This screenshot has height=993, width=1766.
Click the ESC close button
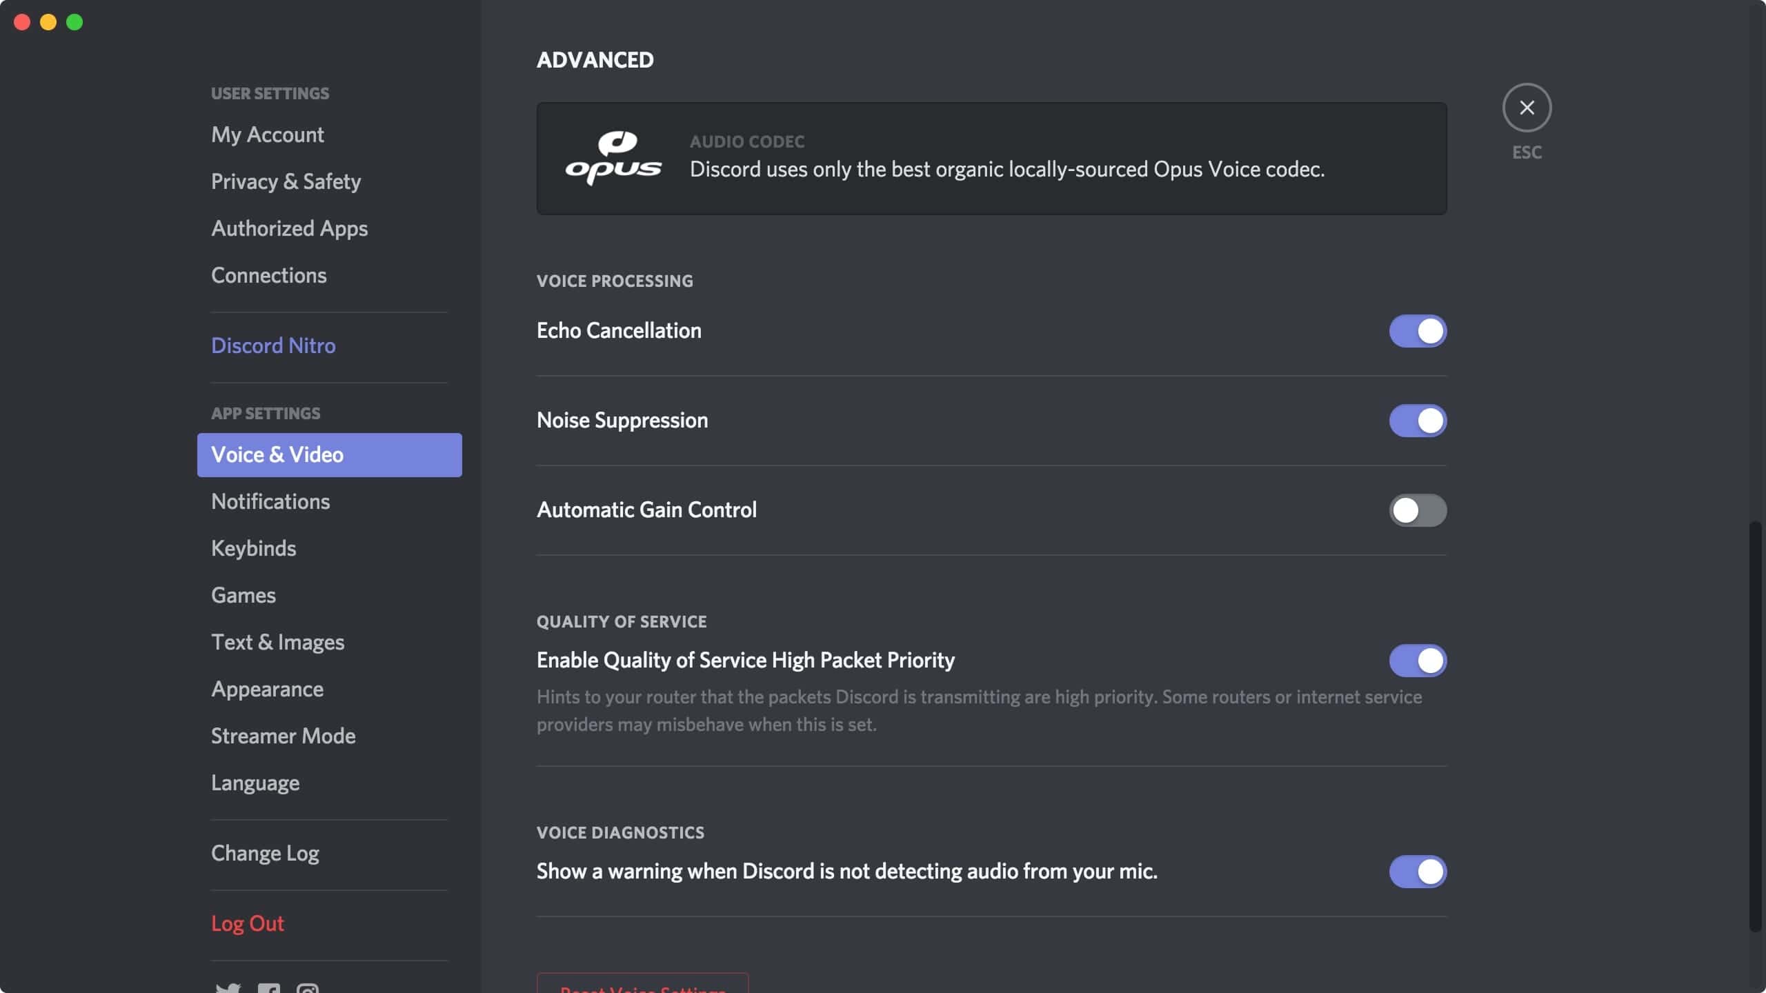click(x=1527, y=107)
